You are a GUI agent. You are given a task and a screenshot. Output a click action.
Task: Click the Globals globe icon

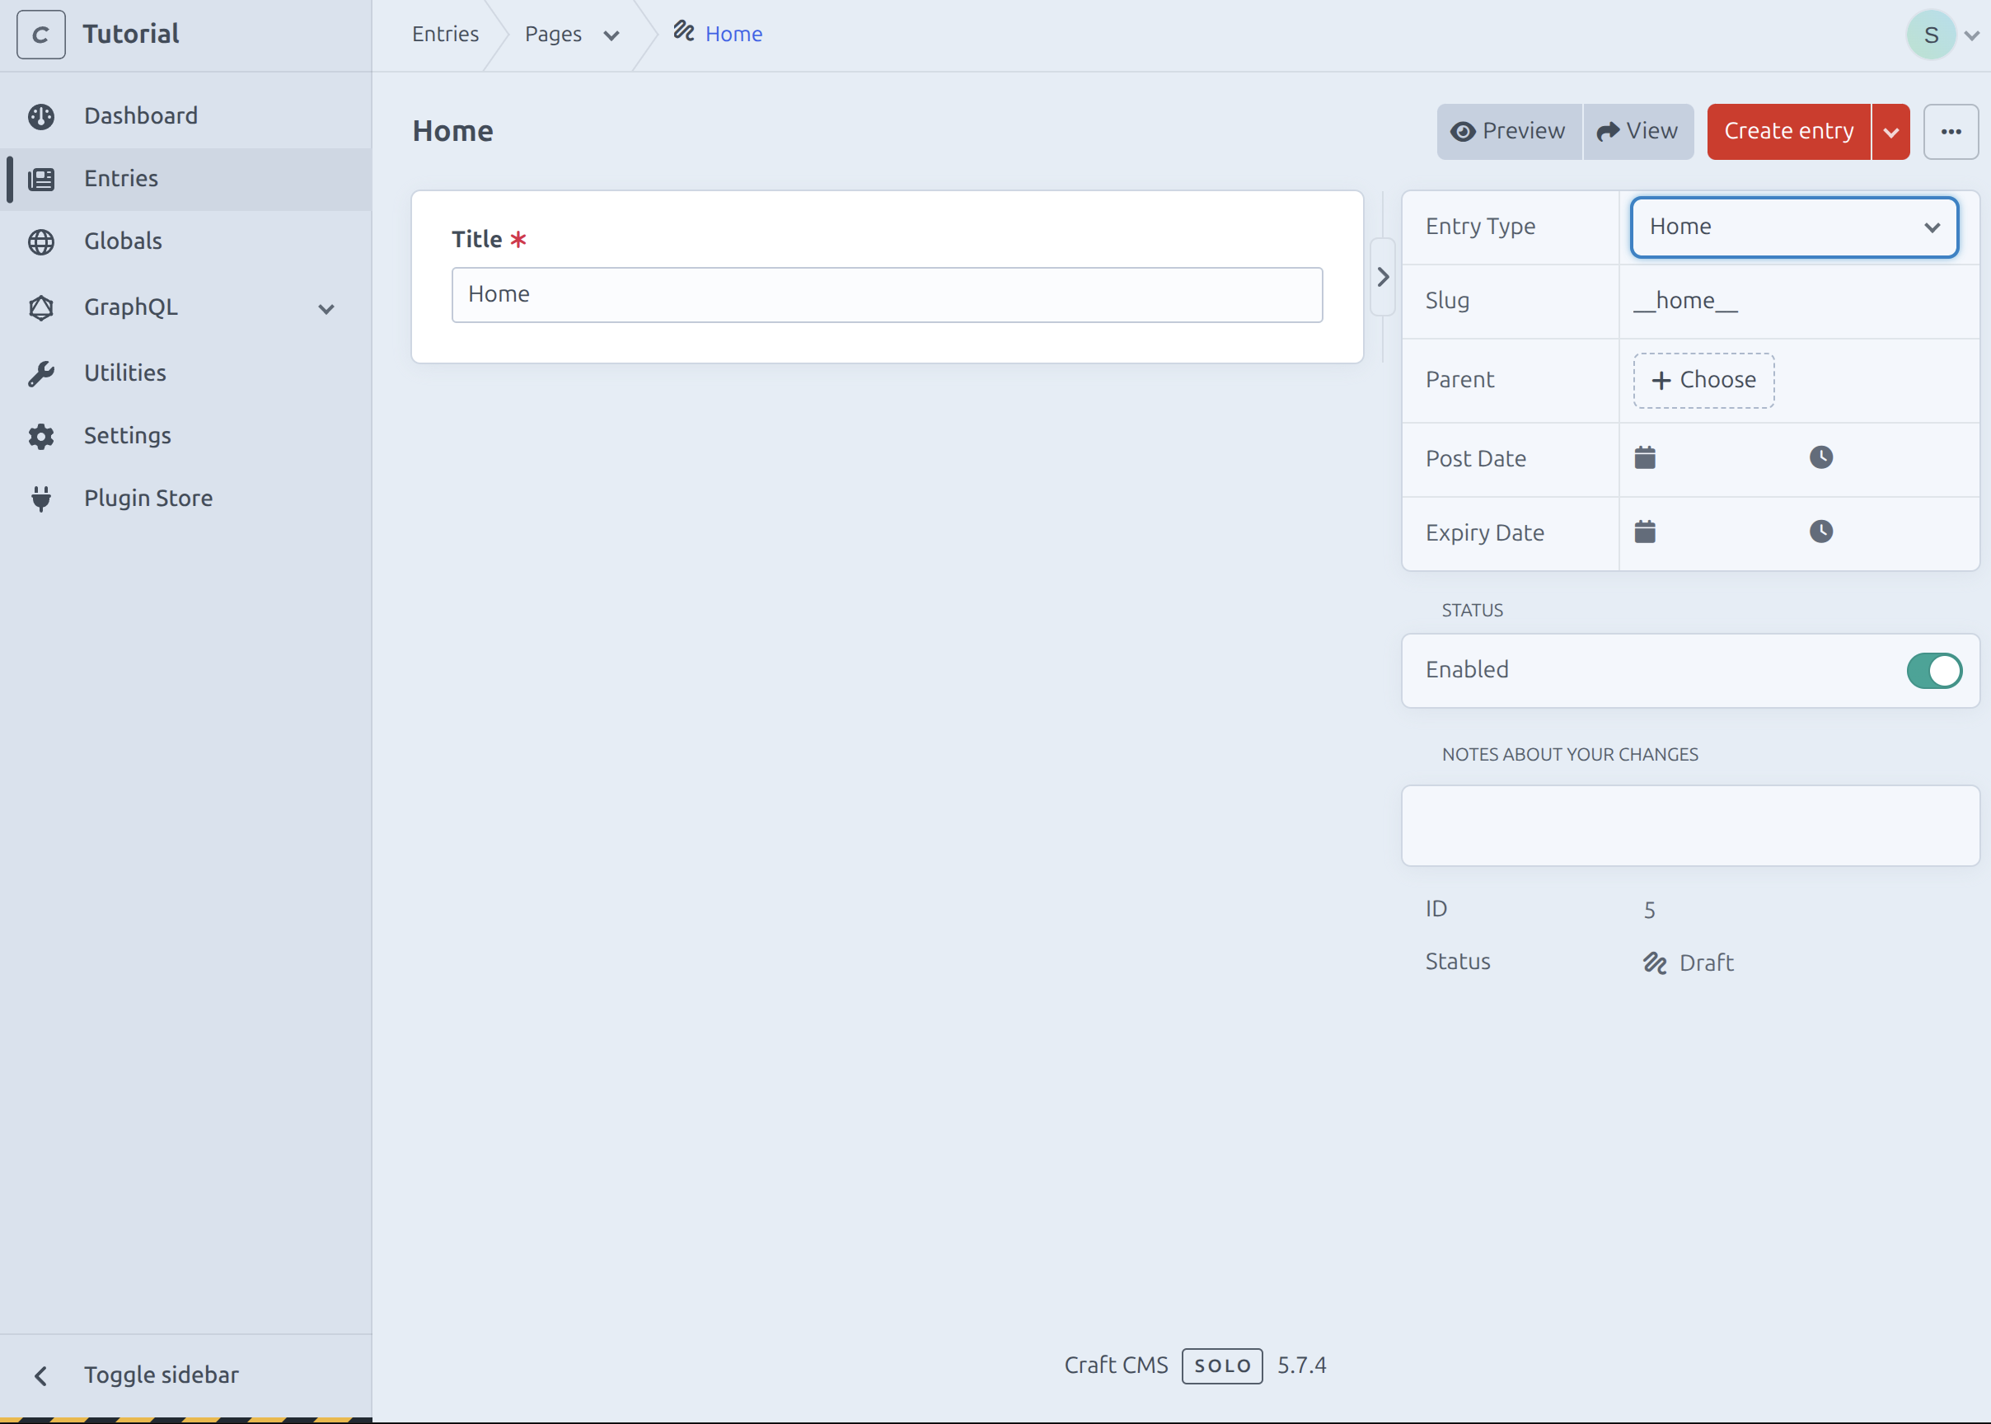tap(41, 243)
